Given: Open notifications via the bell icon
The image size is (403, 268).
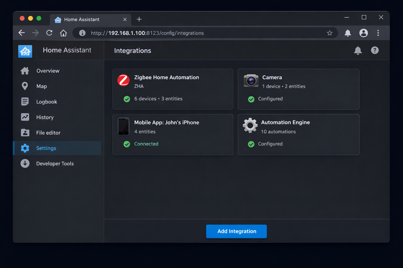Looking at the screenshot, I should [358, 50].
